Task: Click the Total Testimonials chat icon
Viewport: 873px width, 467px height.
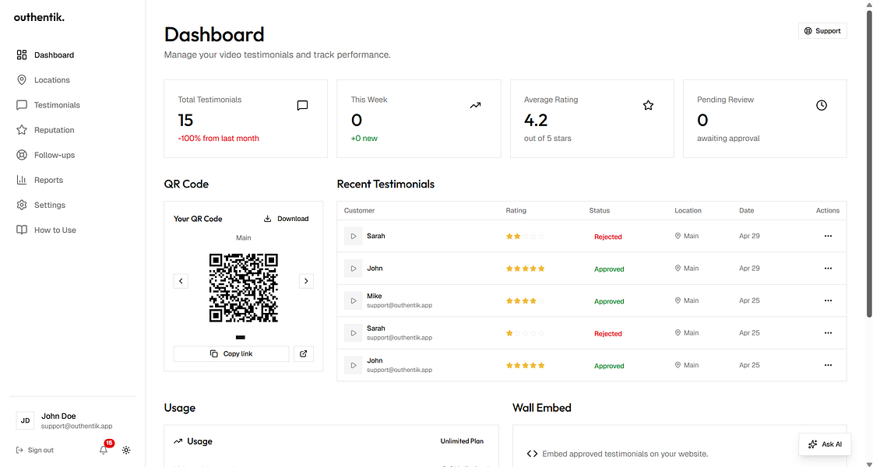Action: [302, 105]
